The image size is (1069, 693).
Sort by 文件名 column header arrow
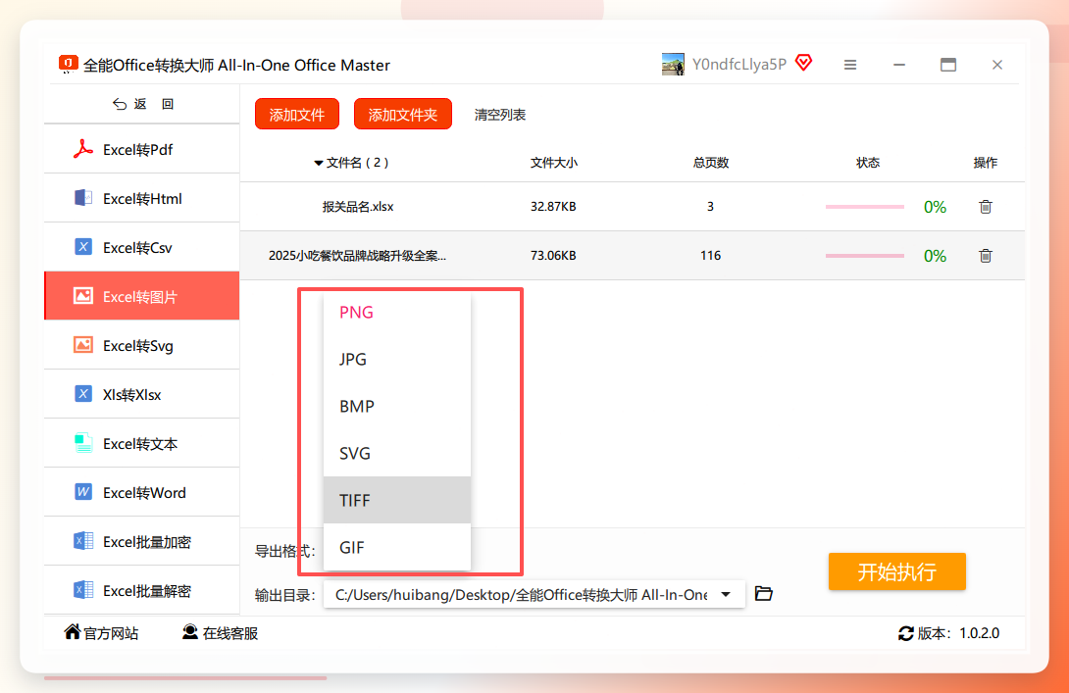coord(319,163)
